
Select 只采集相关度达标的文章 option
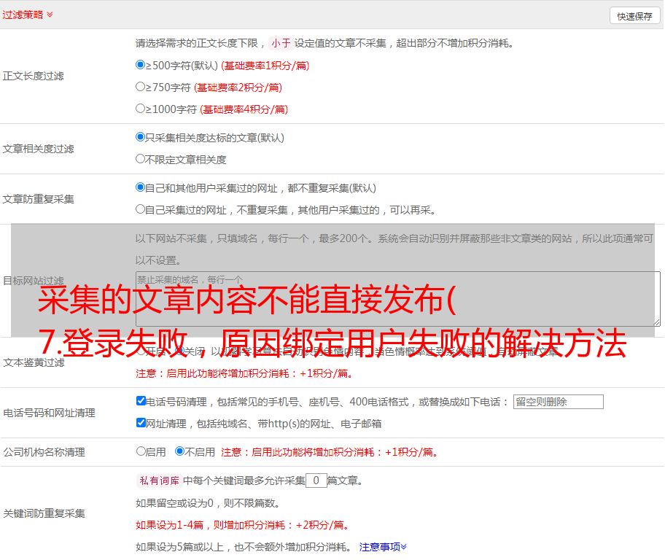(141, 137)
